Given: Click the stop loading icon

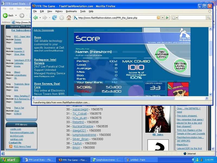Looking at the screenshot, I should pos(62,18).
